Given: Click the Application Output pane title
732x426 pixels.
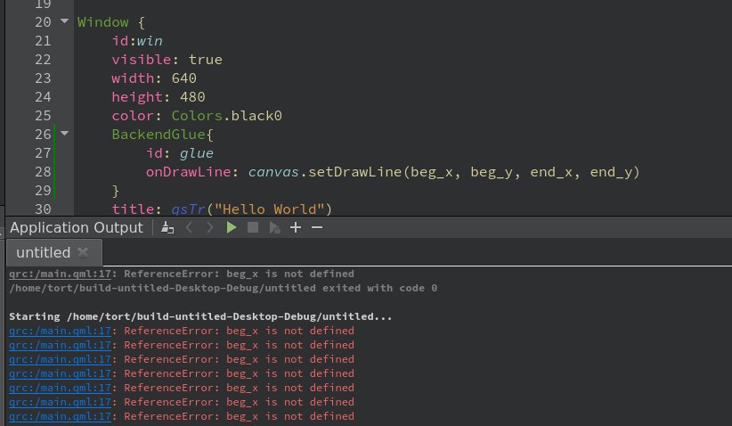Looking at the screenshot, I should coord(76,228).
